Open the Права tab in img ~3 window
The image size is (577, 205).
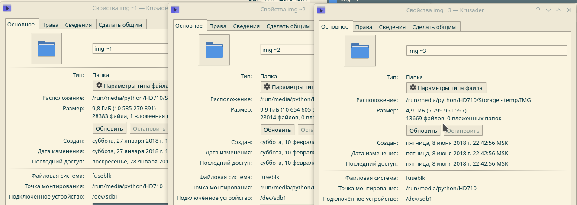click(364, 27)
